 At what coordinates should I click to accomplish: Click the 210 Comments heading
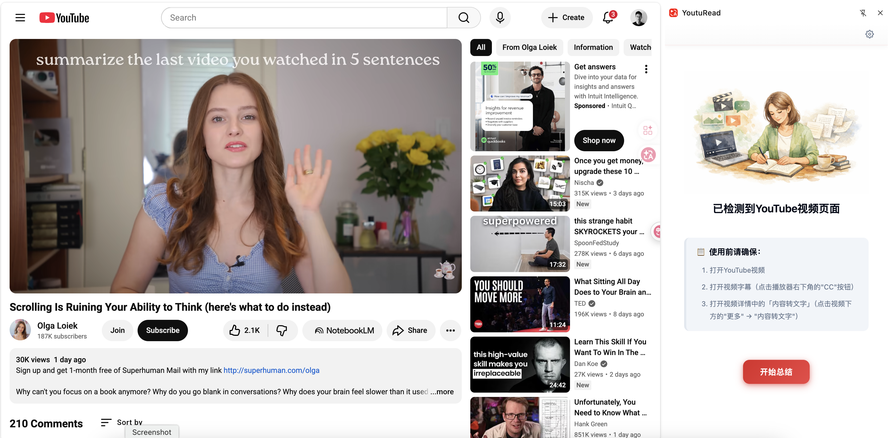point(46,424)
